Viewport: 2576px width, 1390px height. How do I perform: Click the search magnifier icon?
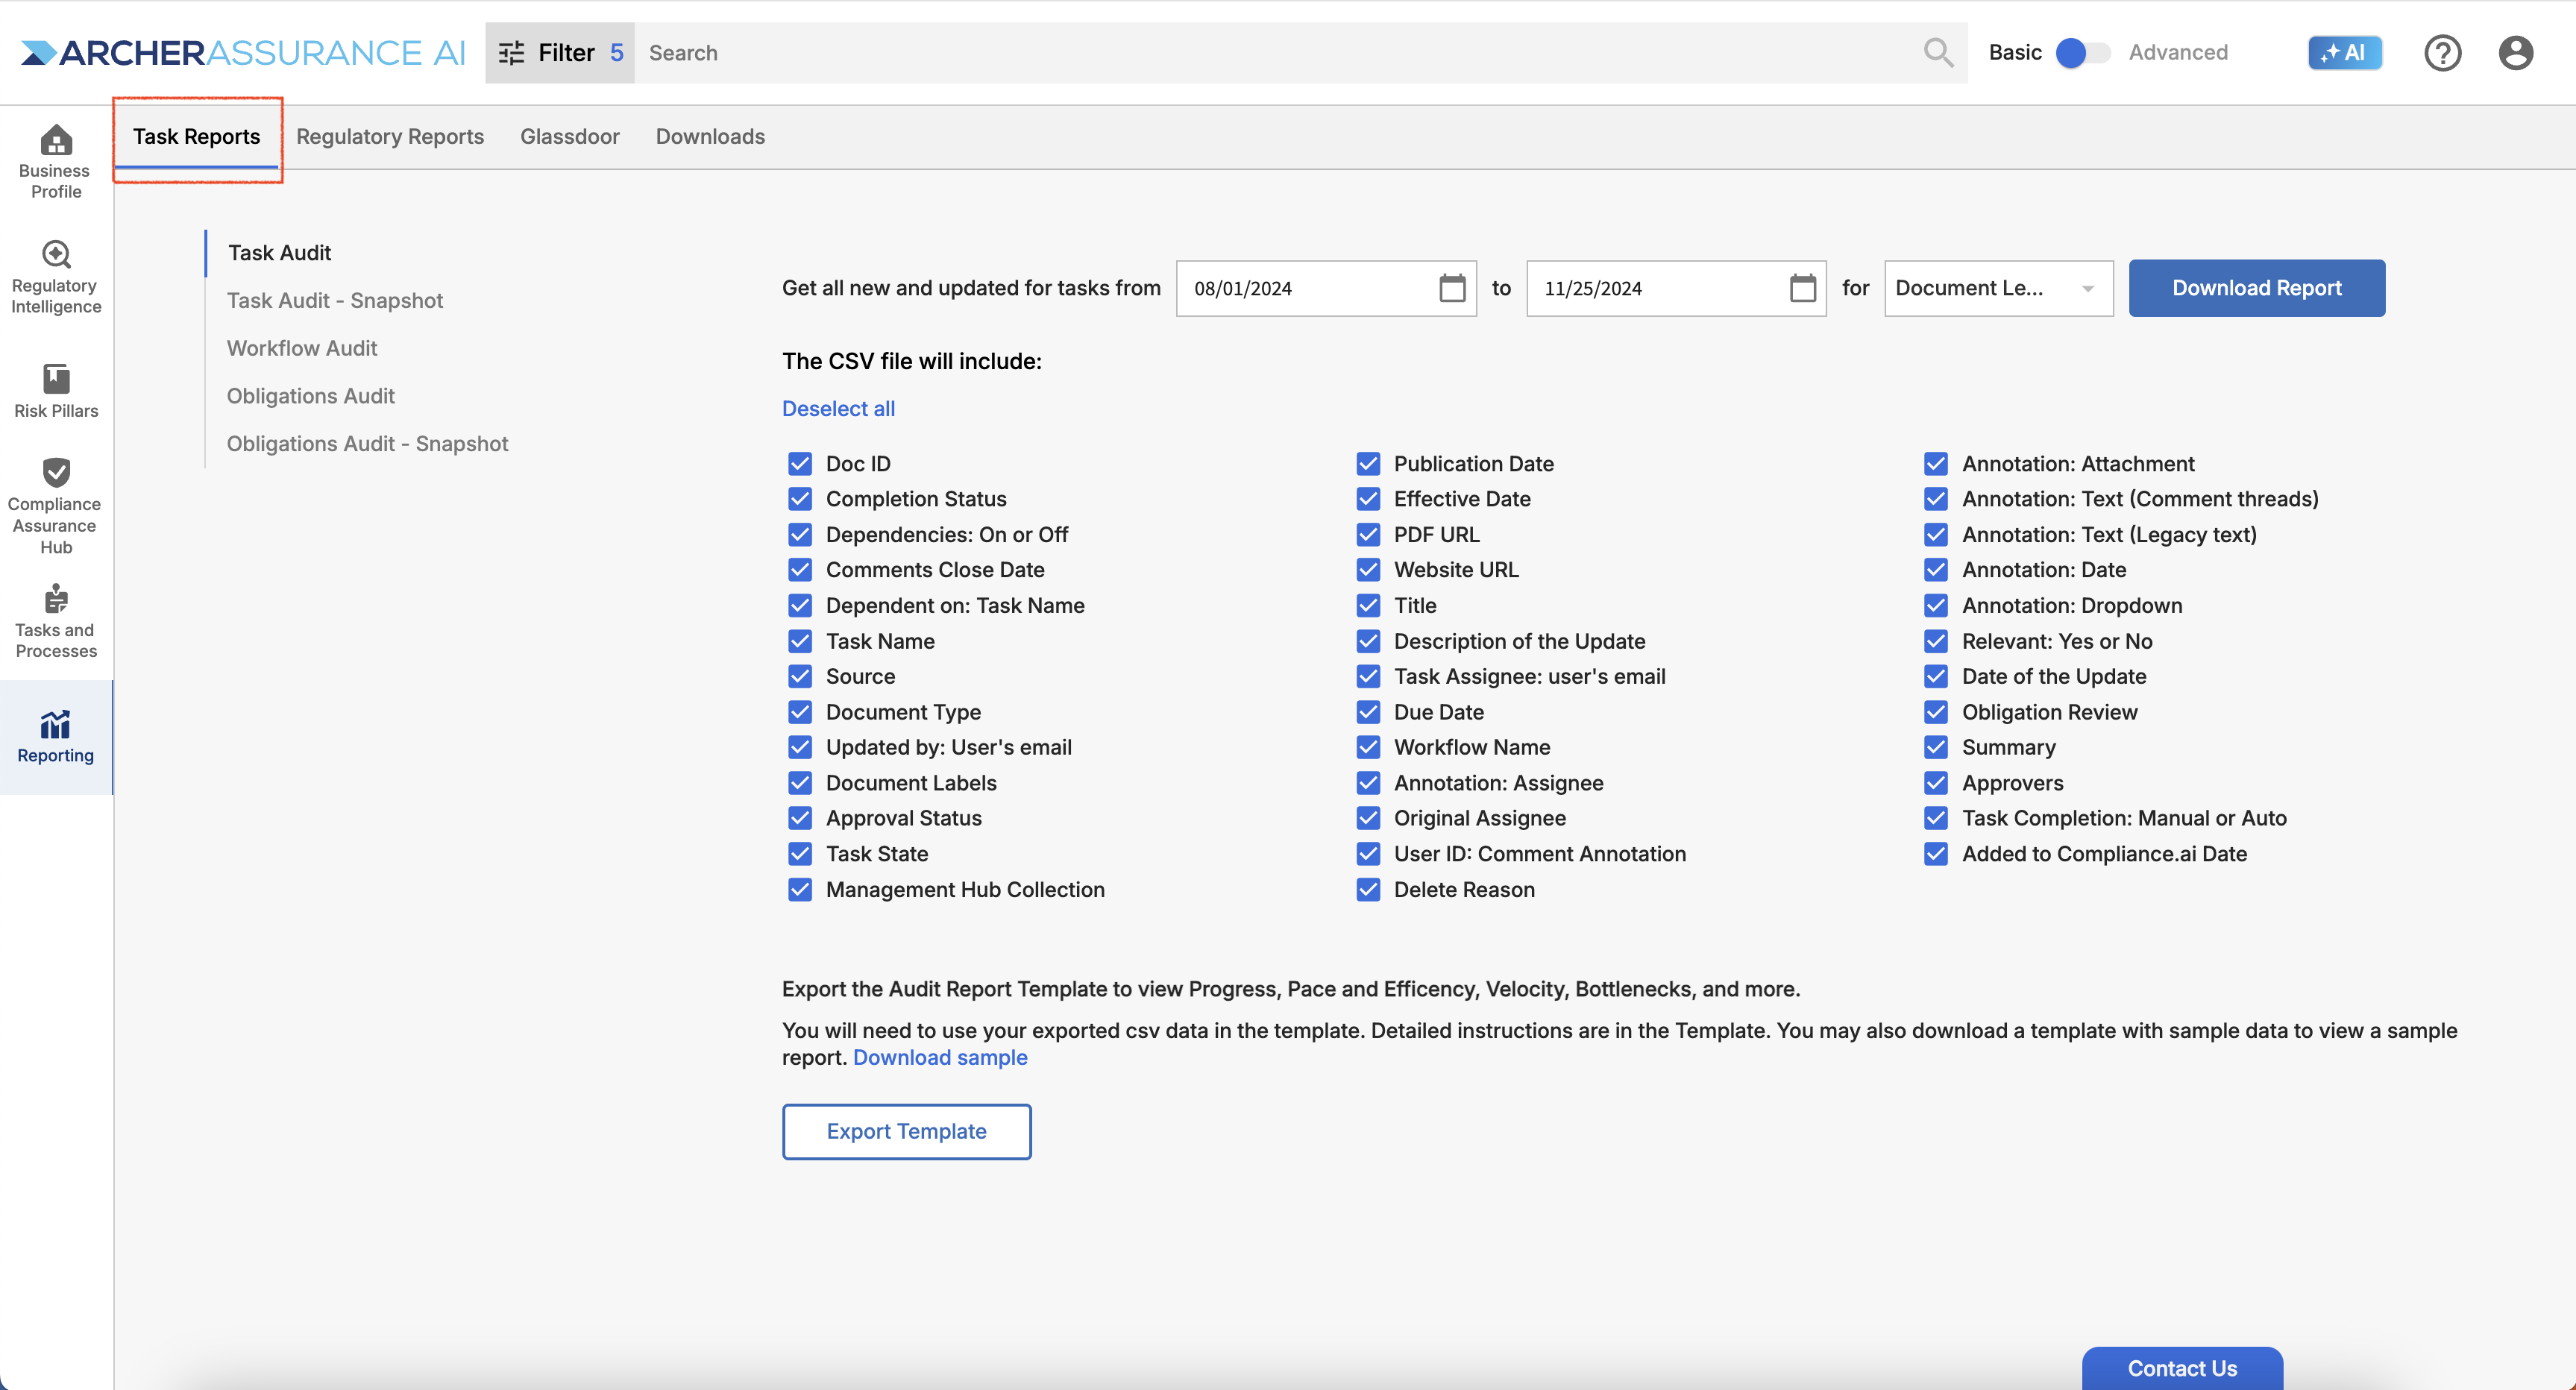click(1938, 53)
